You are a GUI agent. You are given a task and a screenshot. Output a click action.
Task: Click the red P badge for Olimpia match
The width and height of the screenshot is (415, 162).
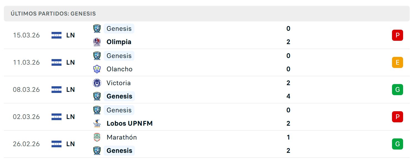coord(398,35)
